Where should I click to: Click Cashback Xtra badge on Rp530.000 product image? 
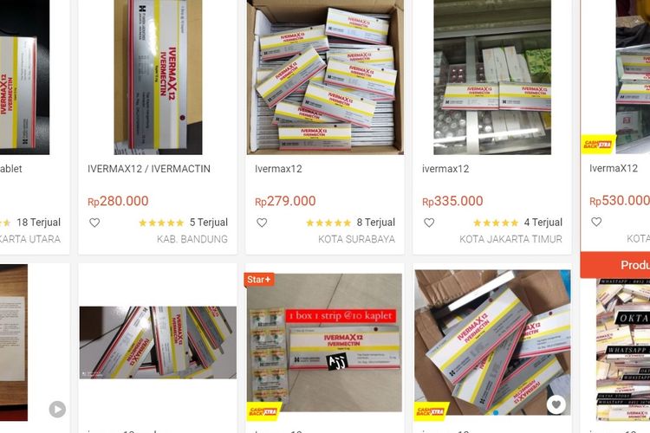pos(598,145)
